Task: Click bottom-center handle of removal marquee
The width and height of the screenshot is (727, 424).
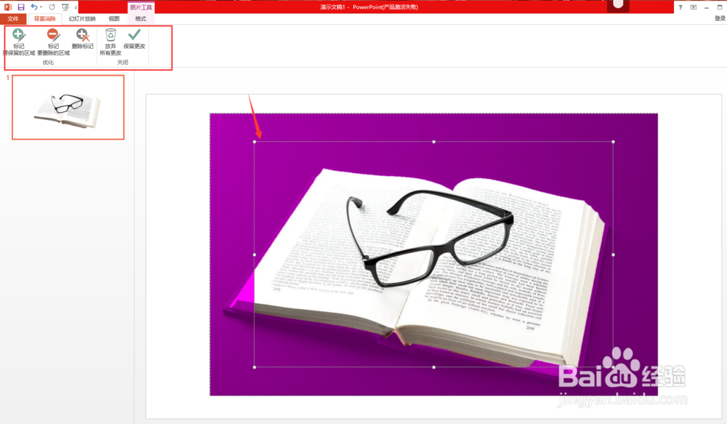Action: coord(433,367)
